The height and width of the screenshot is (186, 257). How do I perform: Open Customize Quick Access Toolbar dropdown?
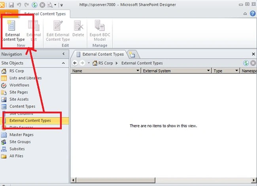coord(61,5)
